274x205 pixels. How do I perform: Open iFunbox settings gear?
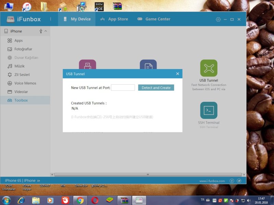218,19
